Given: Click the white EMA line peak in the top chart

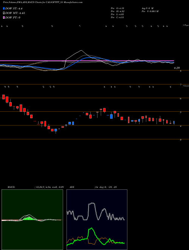Looking at the screenshot, I should [x=81, y=50].
